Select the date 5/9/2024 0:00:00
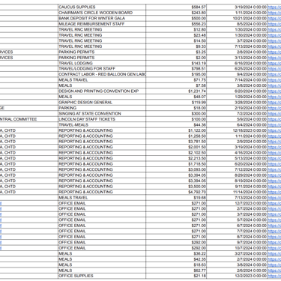Viewport: 281px width, 281px height. tap(252, 119)
